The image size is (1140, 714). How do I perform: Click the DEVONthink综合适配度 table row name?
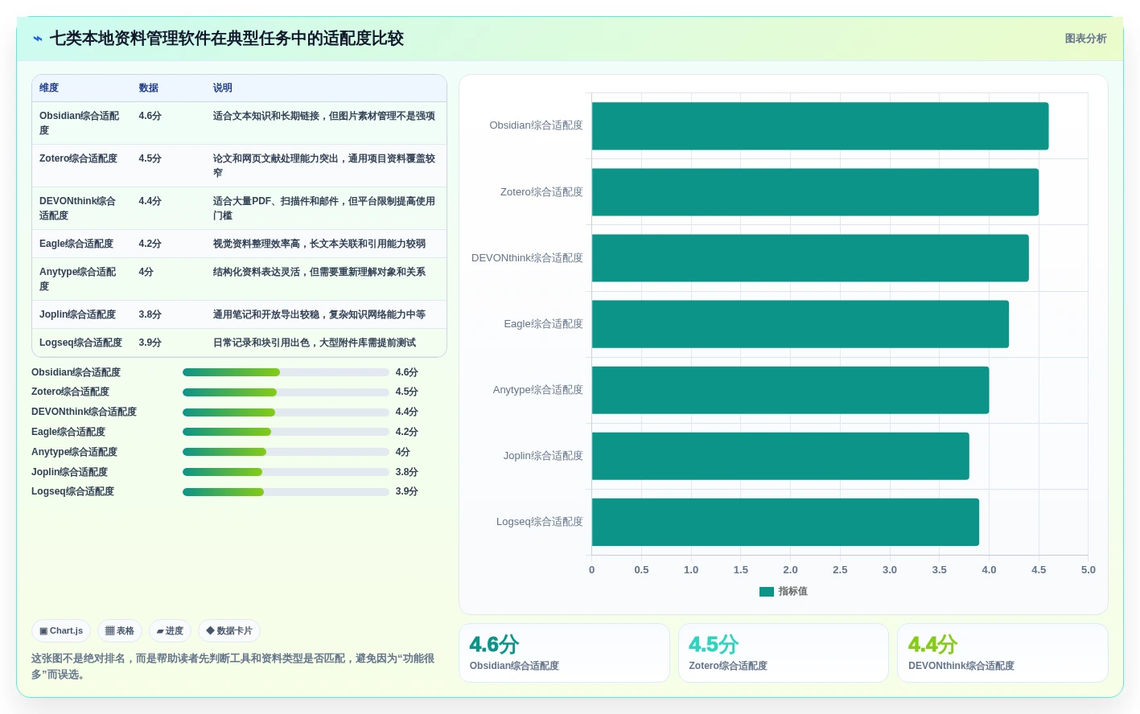[78, 208]
